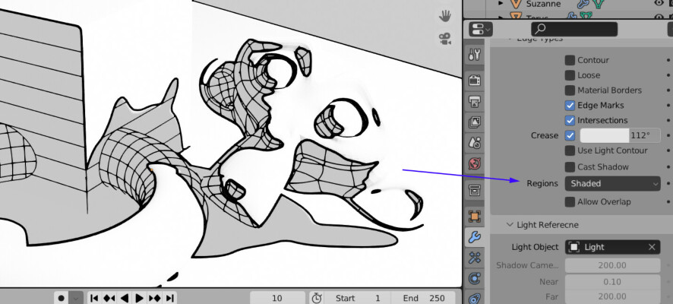
Task: Jump to the next keyframe
Action: click(154, 298)
